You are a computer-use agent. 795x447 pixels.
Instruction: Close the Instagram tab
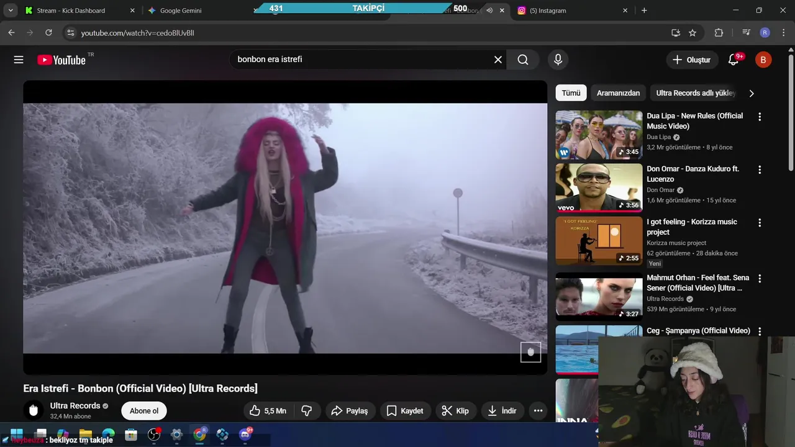[x=625, y=11]
